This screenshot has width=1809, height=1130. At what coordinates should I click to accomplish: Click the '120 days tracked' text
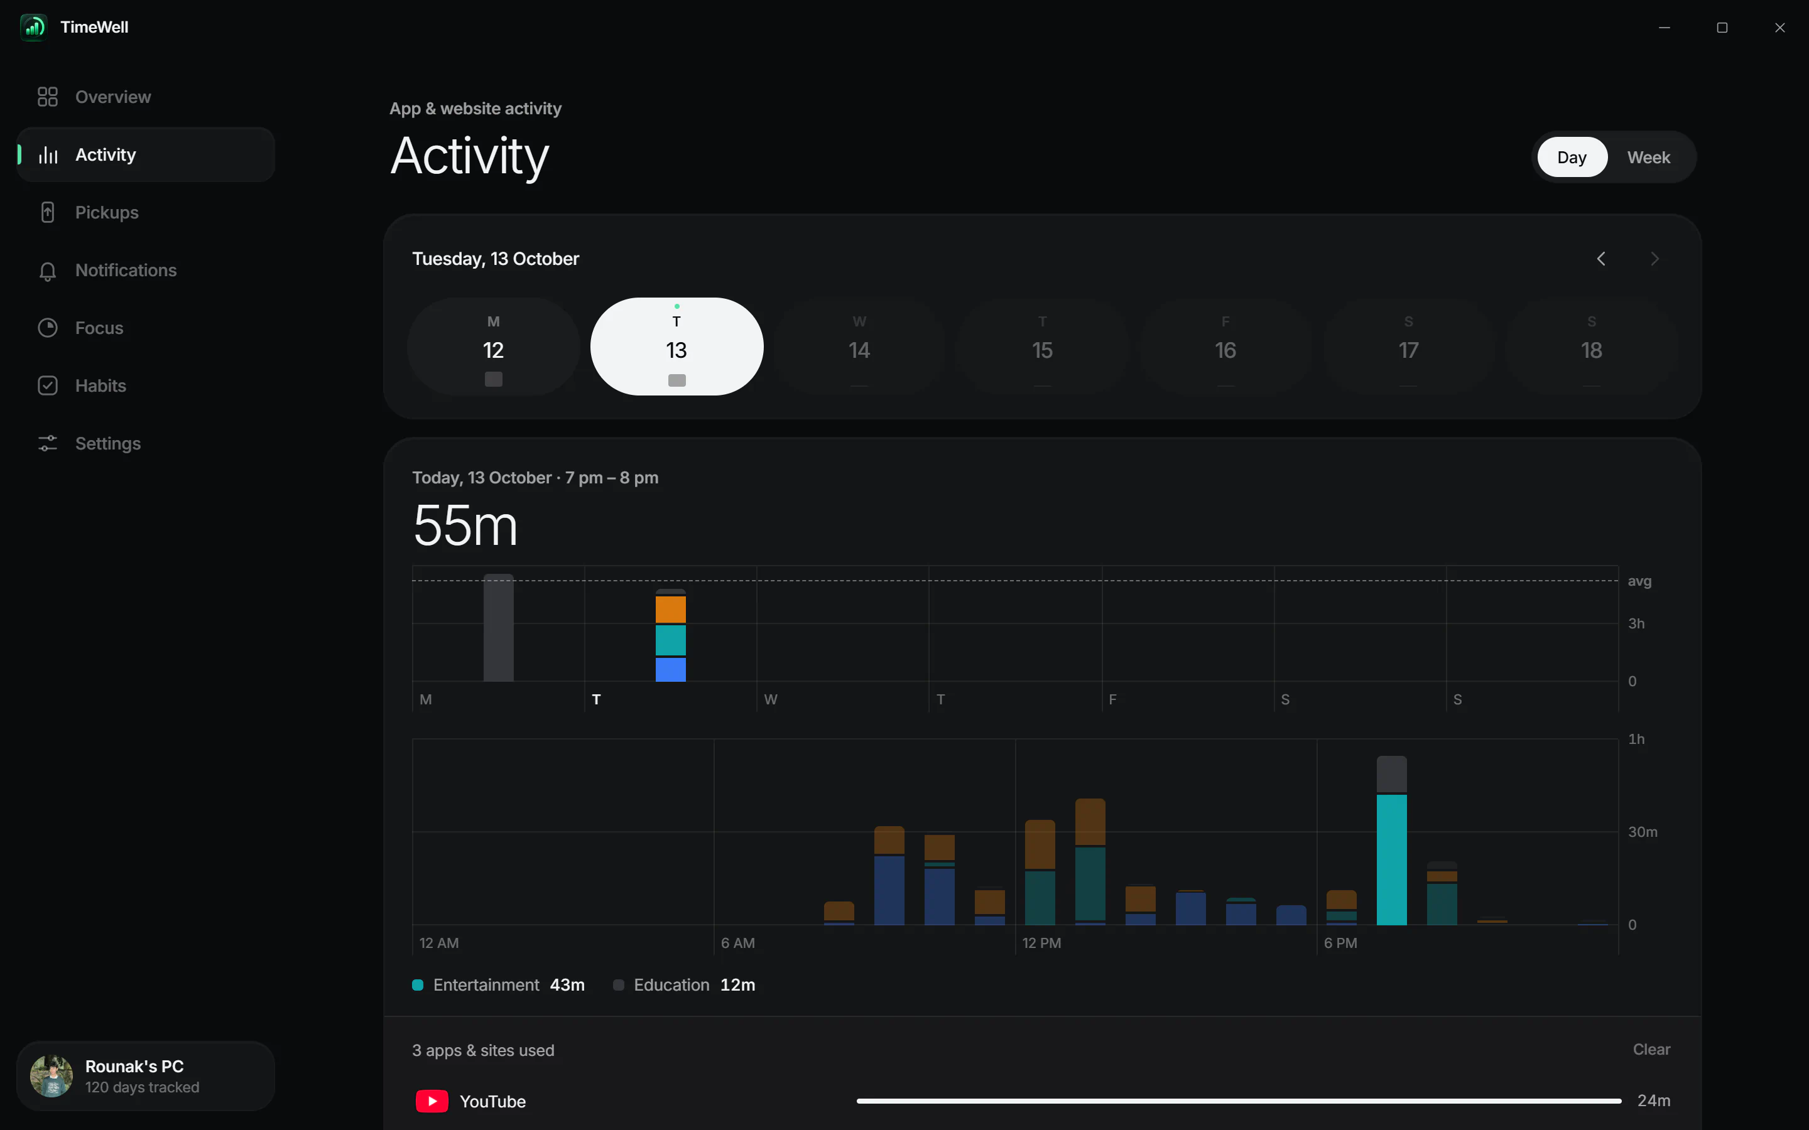[x=142, y=1087]
